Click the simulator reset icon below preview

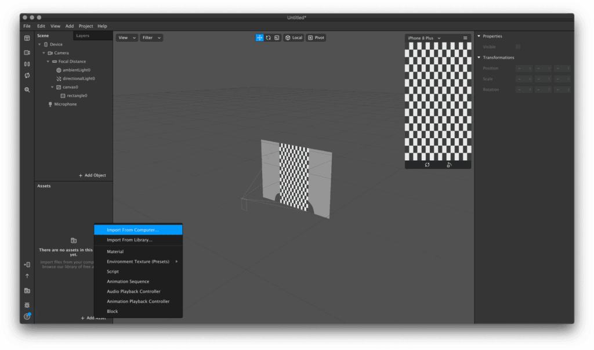[427, 165]
